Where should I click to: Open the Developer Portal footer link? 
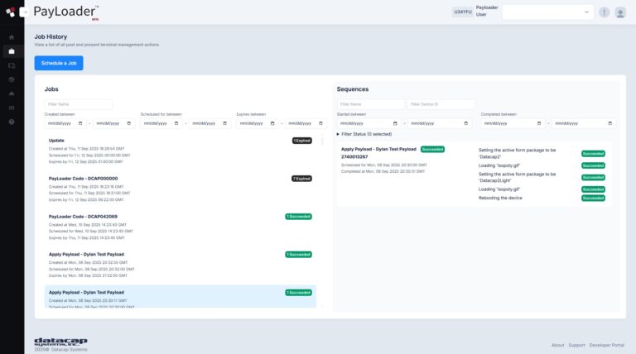point(606,345)
